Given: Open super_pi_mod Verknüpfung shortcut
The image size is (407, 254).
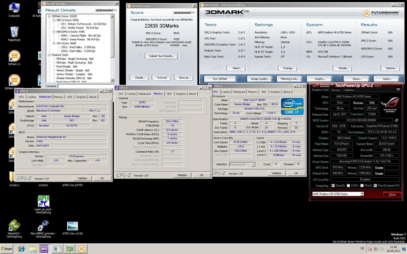Looking at the screenshot, I should [x=43, y=204].
